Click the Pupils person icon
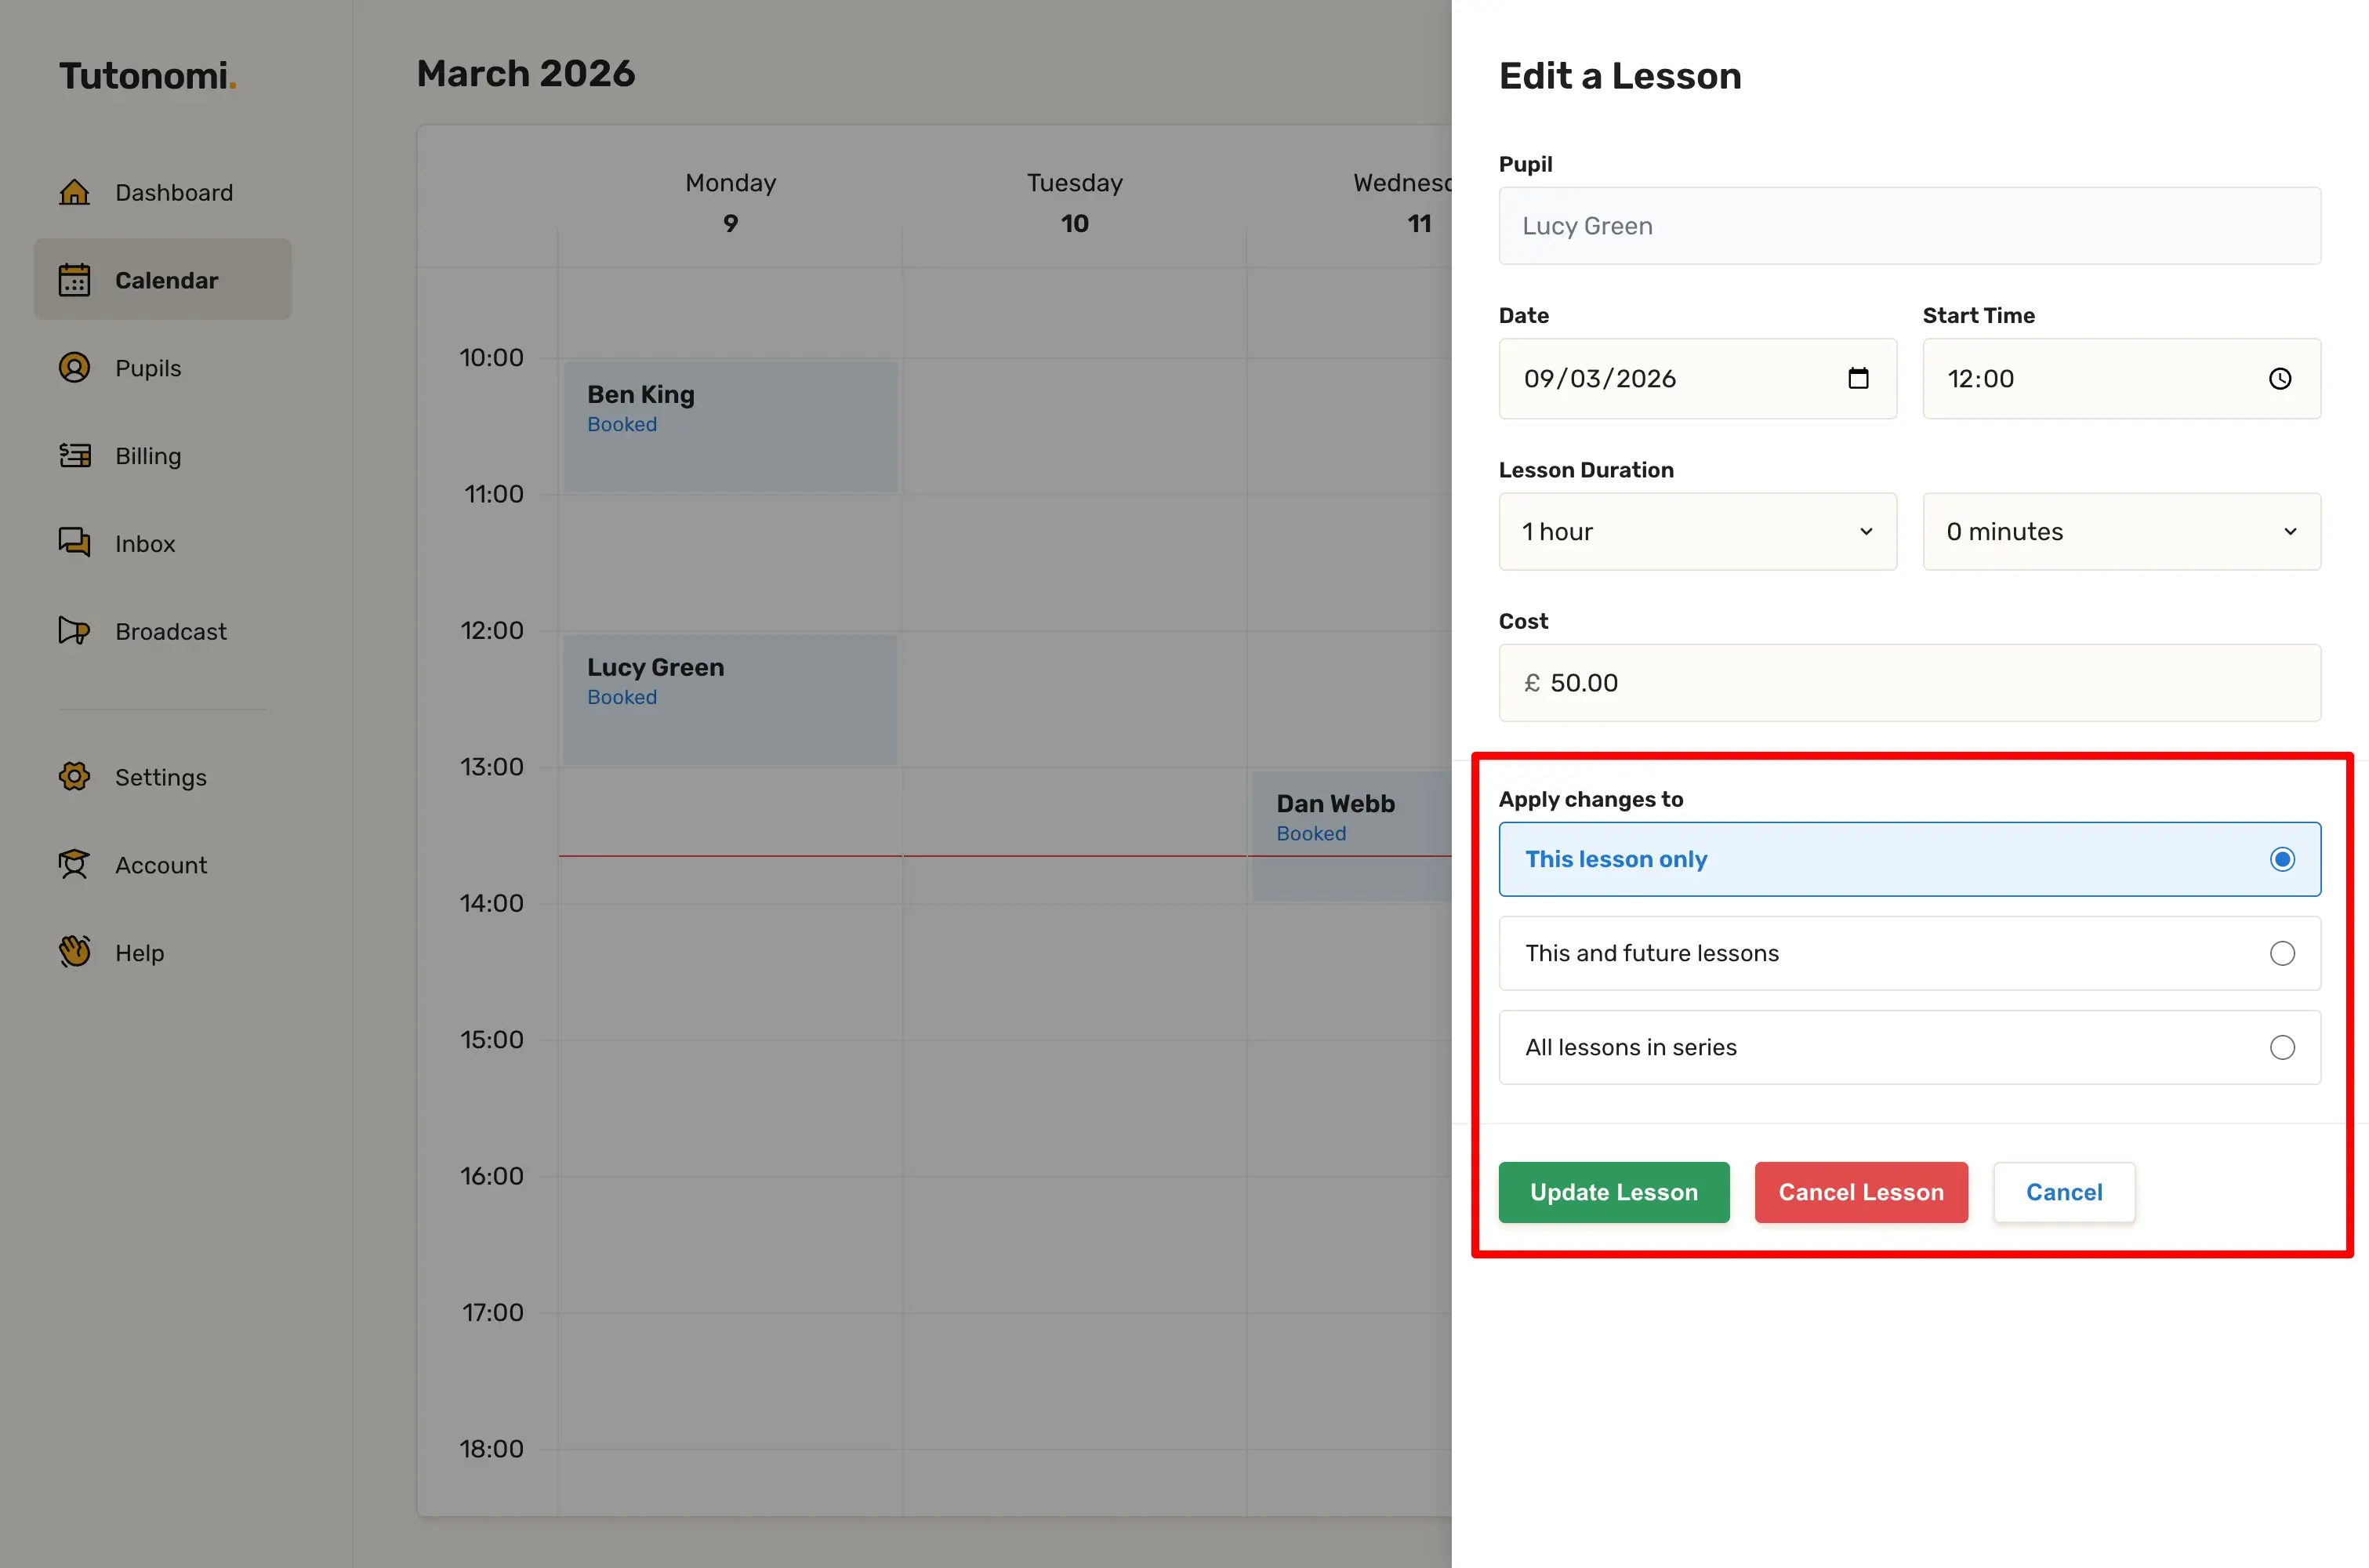The image size is (2369, 1568). point(74,368)
